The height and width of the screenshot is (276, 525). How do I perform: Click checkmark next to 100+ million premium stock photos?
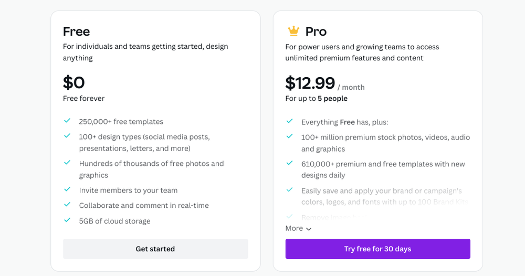click(x=290, y=136)
